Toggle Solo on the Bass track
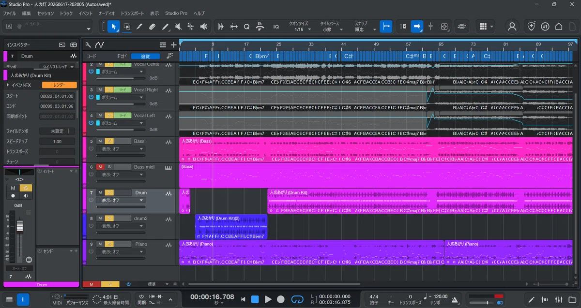Image resolution: width=581 pixels, height=308 pixels. 109,141
